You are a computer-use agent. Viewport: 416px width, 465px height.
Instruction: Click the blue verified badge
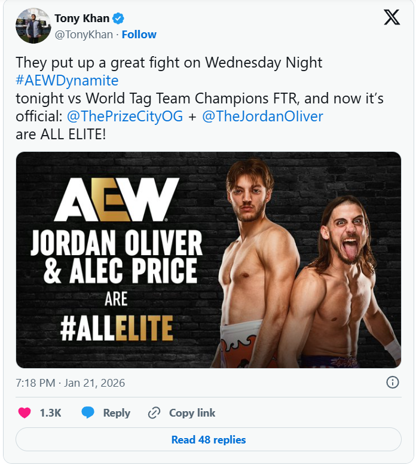click(x=118, y=19)
